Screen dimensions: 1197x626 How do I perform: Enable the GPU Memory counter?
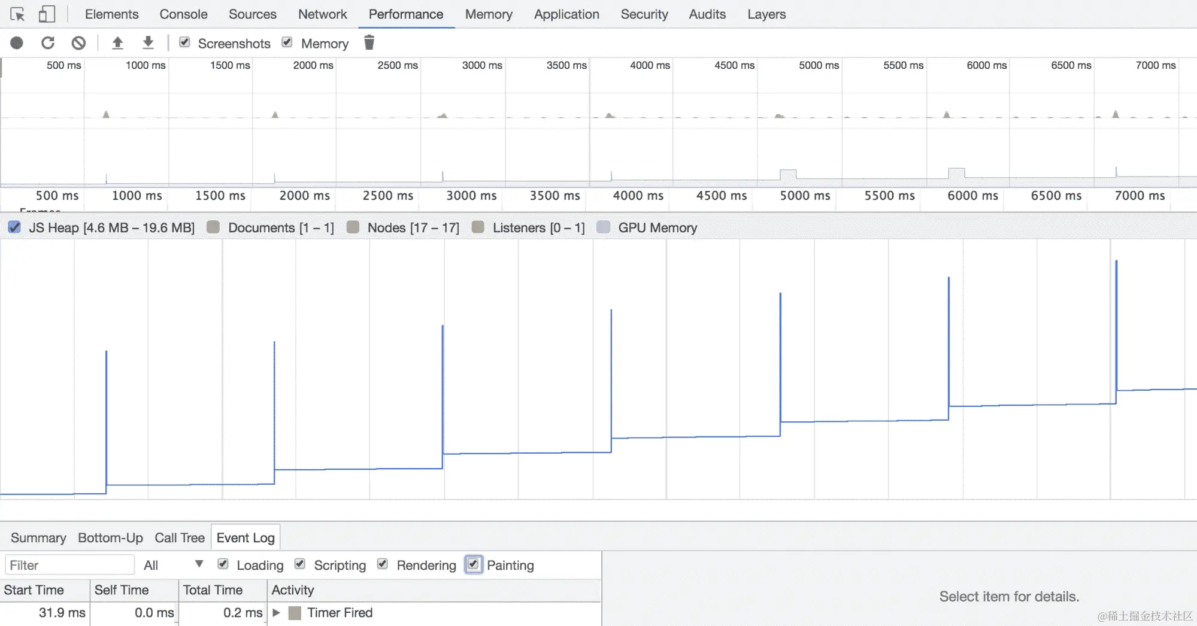pos(604,227)
